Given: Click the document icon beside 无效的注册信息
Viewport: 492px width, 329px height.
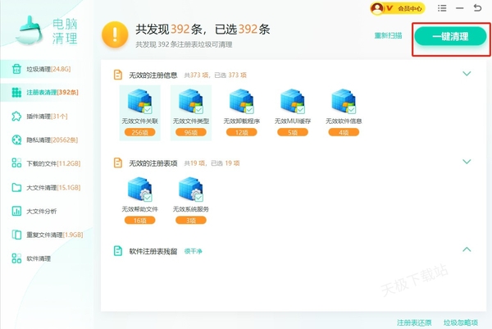Looking at the screenshot, I should tap(117, 75).
